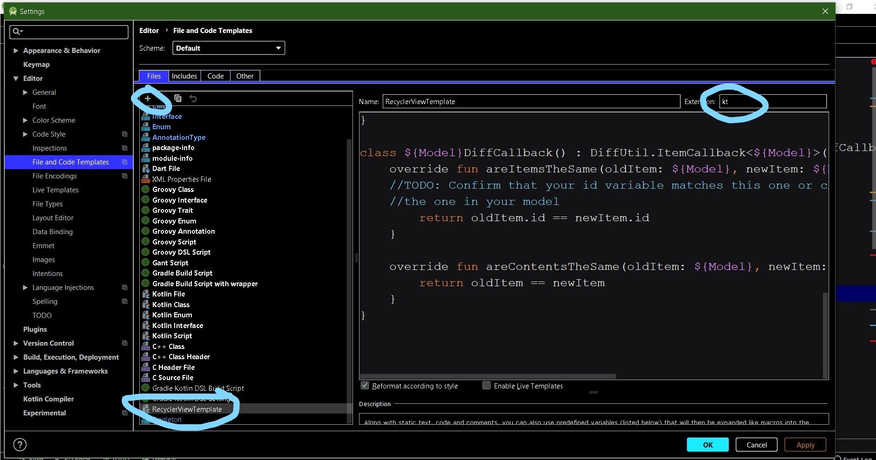Click the help question mark icon
This screenshot has height=460, width=876.
tap(20, 445)
